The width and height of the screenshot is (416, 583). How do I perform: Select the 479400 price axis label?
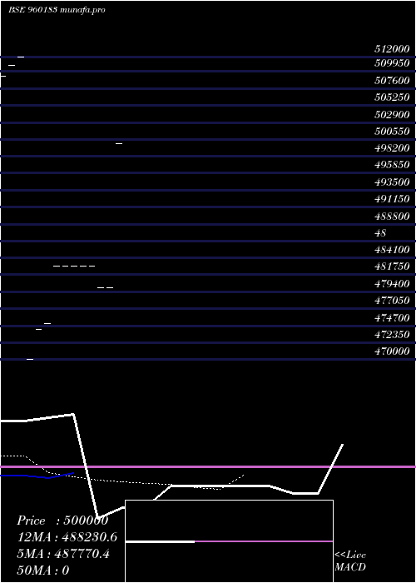[392, 284]
